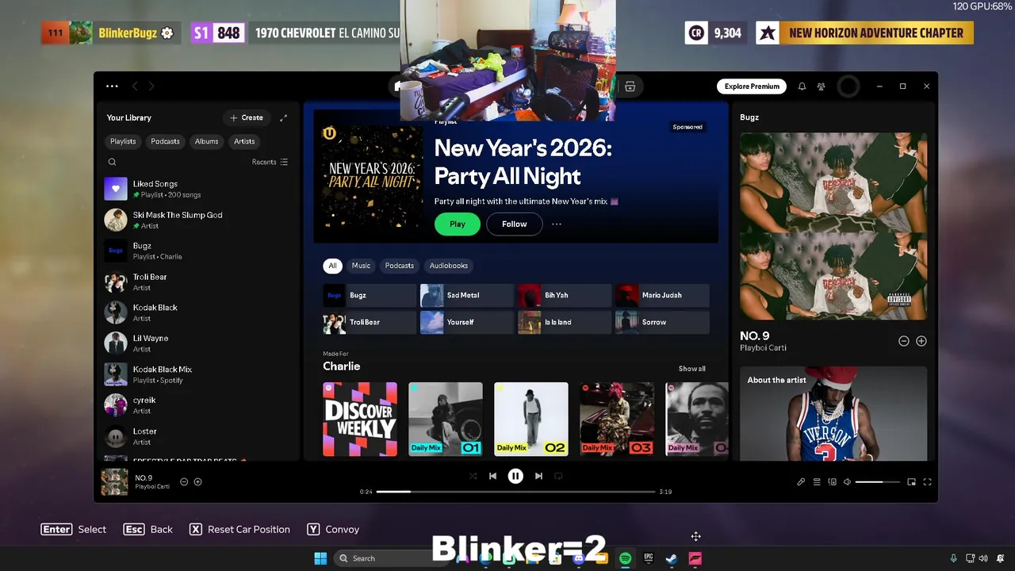1015x571 pixels.
Task: Open Steam from the taskbar
Action: tap(671, 558)
